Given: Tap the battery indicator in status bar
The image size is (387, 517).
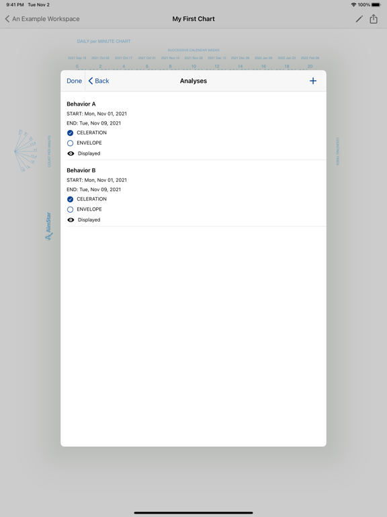Looking at the screenshot, I should tap(376, 5).
